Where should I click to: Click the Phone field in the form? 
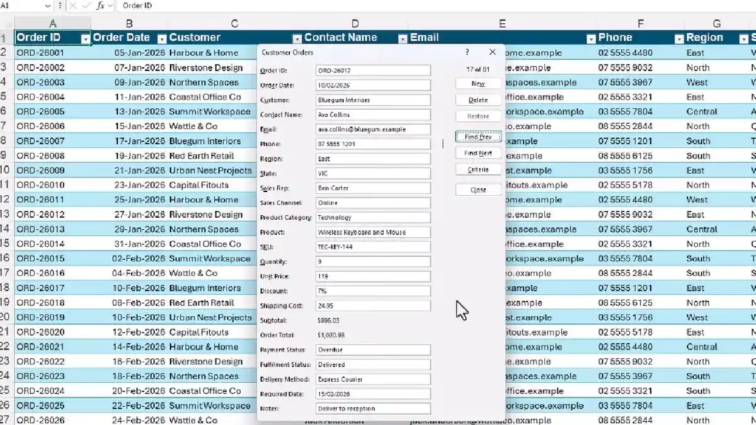pos(373,144)
